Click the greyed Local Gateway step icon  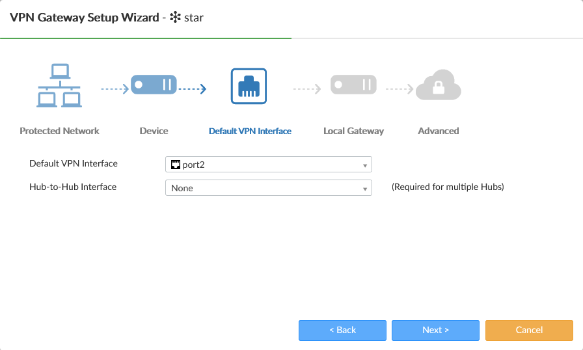[353, 85]
